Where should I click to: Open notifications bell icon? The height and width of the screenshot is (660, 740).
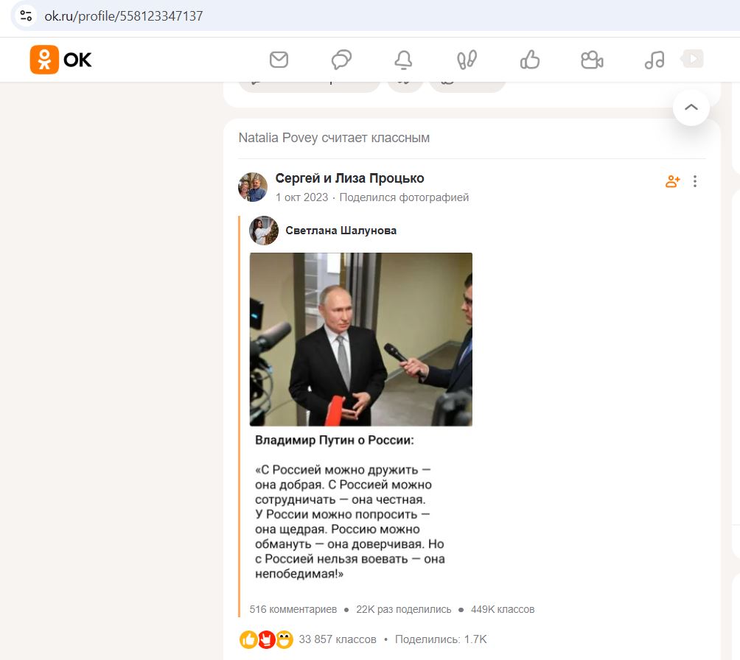click(403, 60)
